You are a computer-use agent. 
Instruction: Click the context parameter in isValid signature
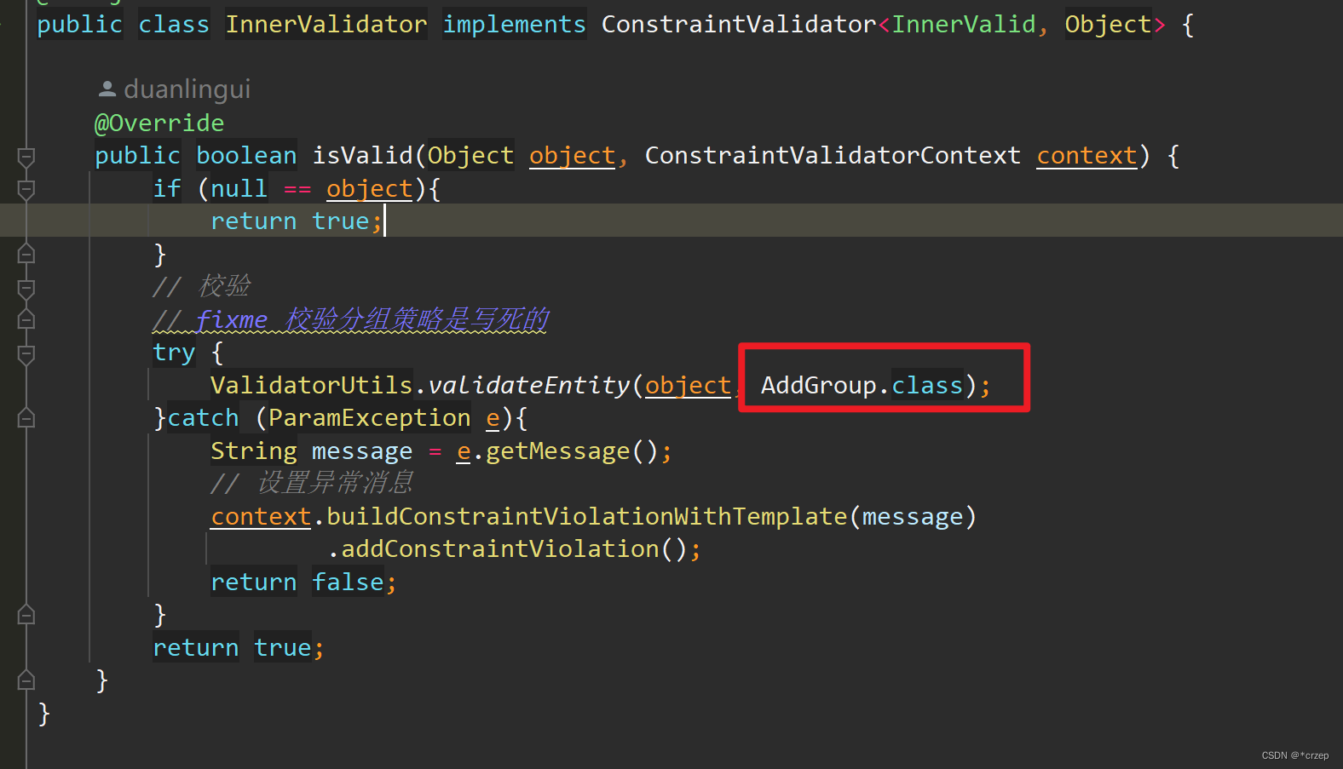pos(1087,156)
